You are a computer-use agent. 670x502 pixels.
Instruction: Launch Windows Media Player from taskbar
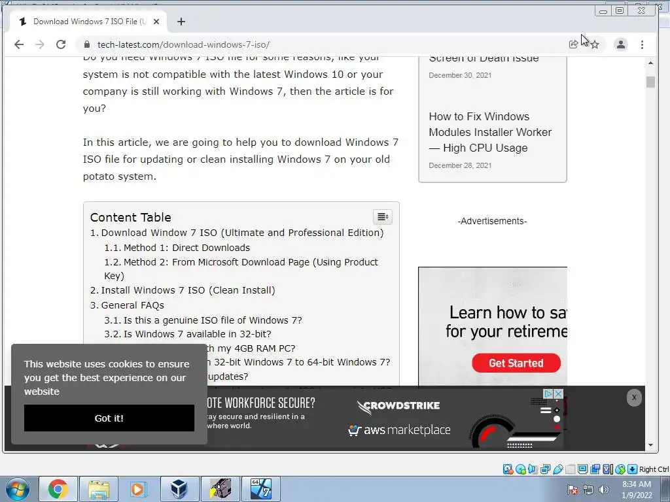point(139,489)
